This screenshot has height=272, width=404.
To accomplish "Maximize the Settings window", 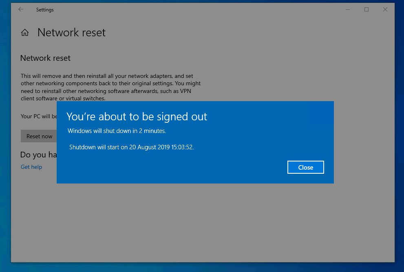I will (x=366, y=9).
